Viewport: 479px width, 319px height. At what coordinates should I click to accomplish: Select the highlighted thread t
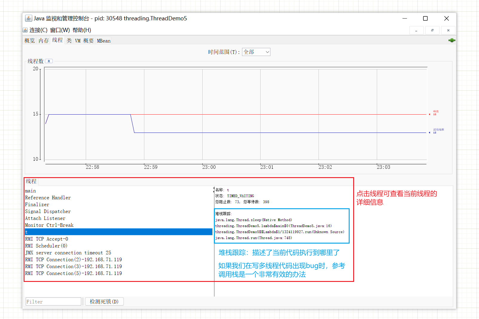pyautogui.click(x=119, y=232)
